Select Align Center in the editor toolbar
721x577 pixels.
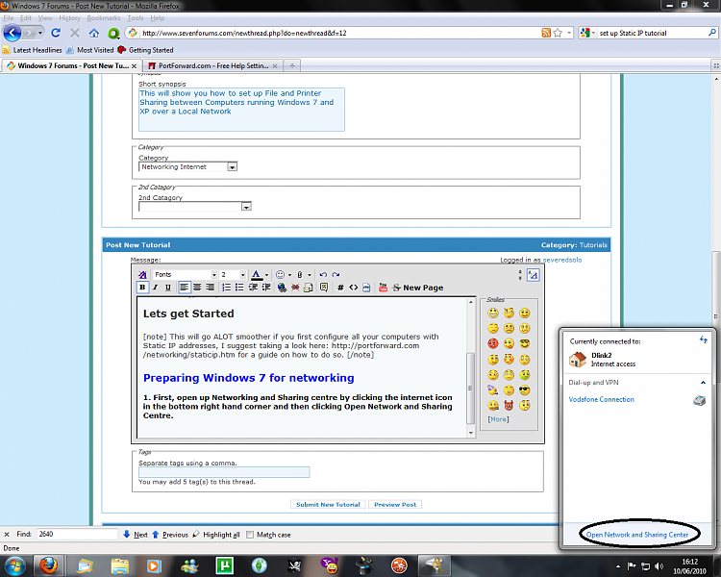click(x=197, y=288)
